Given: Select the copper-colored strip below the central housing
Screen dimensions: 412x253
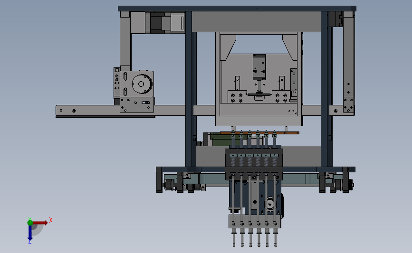Looking at the screenshot, I should point(259,133).
